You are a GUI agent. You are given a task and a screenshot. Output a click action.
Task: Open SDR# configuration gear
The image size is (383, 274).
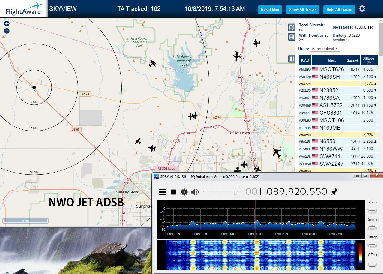tap(184, 192)
